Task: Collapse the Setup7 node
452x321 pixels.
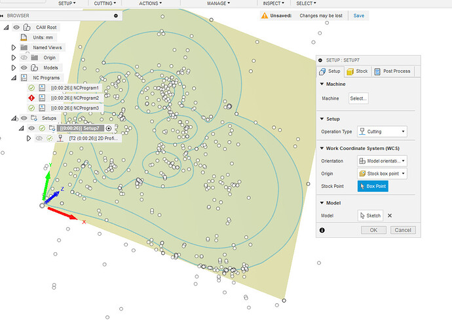Action: (x=22, y=128)
